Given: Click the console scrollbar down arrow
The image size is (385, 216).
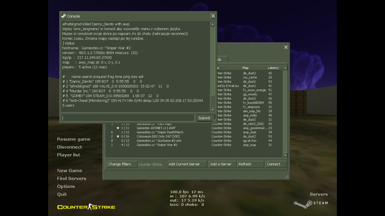Looking at the screenshot, I should tap(213, 109).
